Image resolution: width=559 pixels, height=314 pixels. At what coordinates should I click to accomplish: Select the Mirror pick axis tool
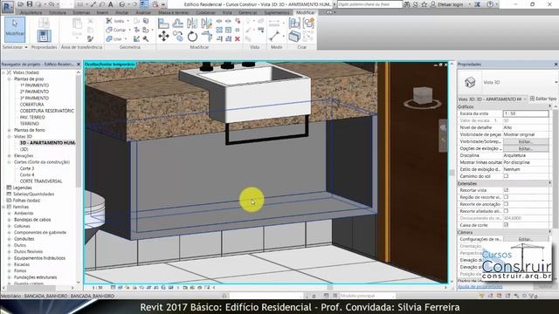[x=192, y=24]
